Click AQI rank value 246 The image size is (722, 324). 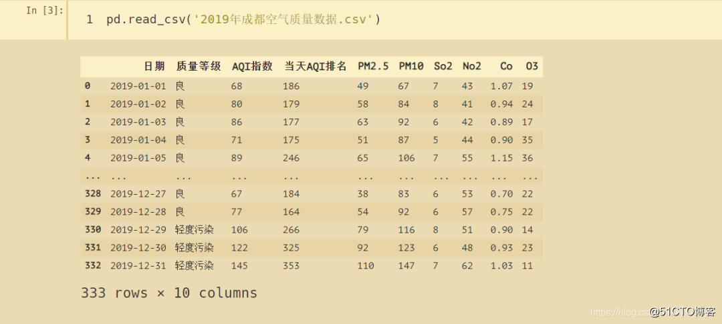coord(291,157)
